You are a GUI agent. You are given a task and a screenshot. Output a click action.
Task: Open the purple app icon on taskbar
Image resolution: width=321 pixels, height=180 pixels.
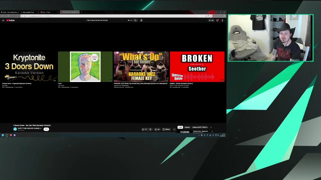tap(15, 135)
